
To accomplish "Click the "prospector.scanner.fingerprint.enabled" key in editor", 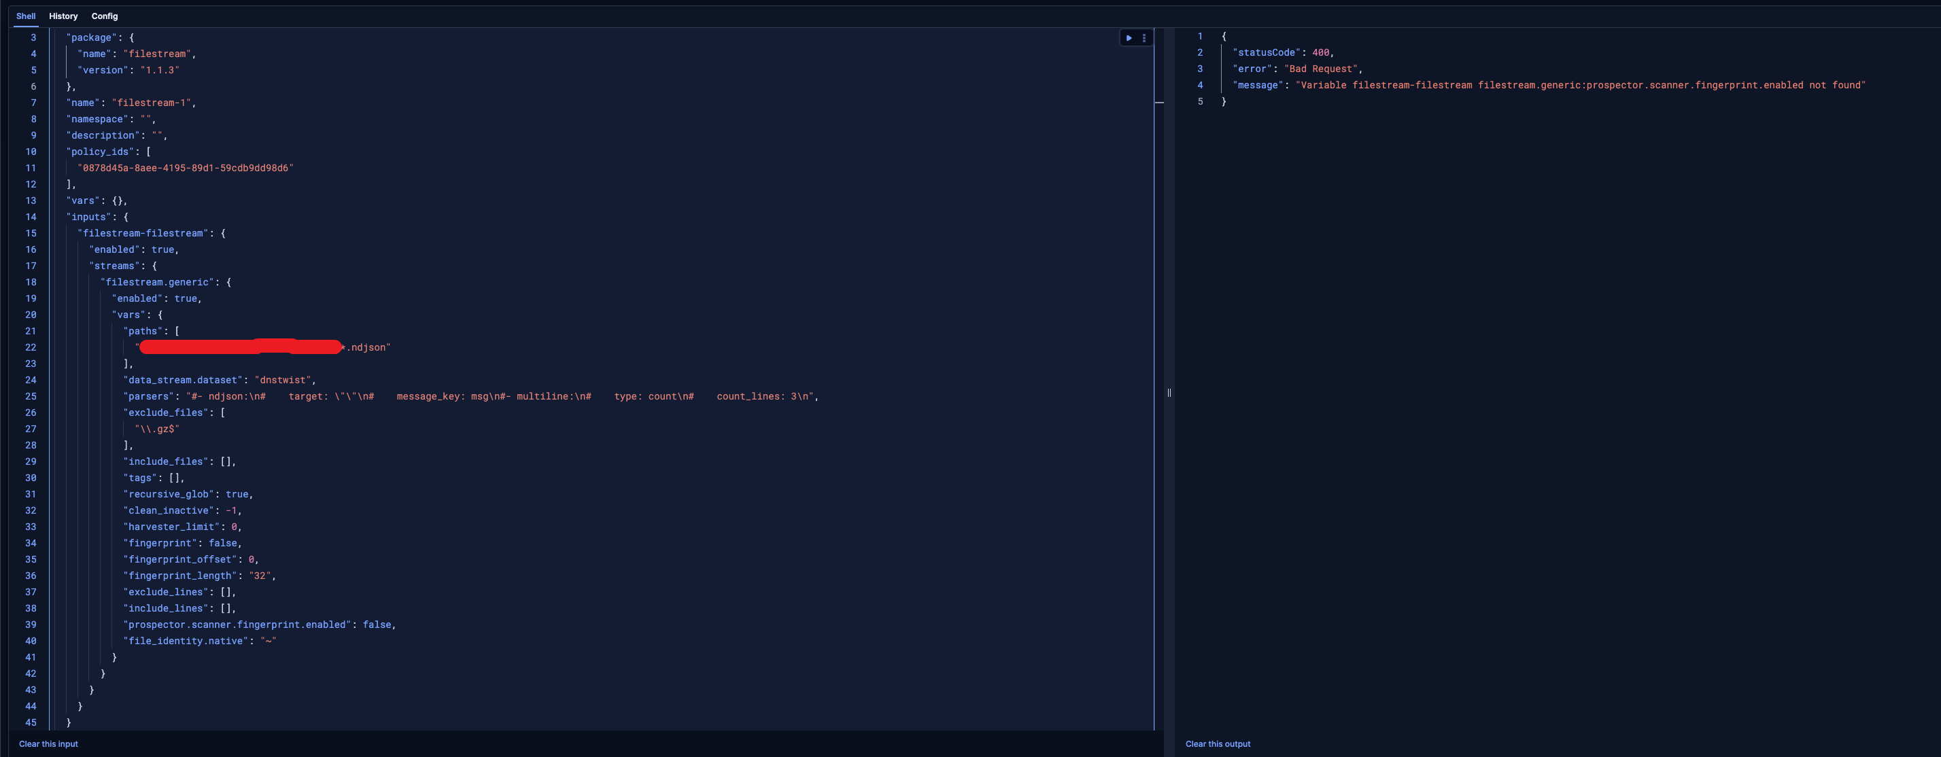I will [x=237, y=624].
